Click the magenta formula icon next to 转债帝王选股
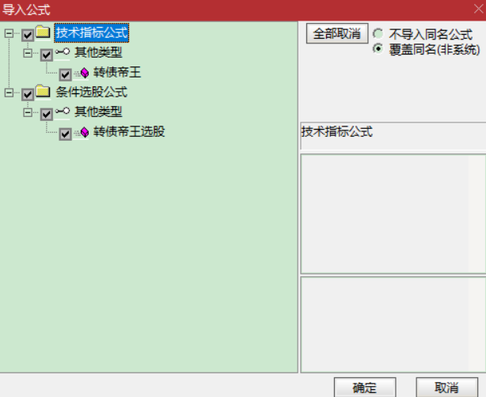 pos(85,133)
